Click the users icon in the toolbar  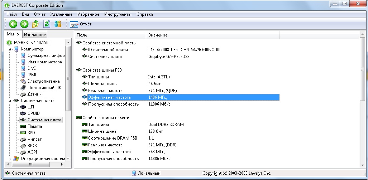[58, 24]
